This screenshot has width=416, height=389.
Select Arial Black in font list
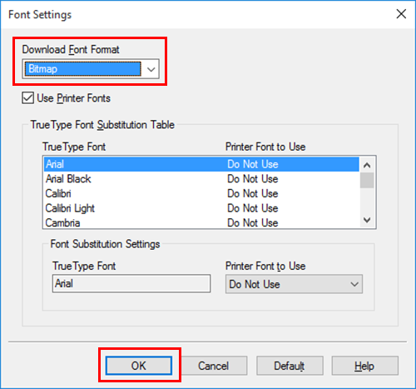tap(201, 179)
